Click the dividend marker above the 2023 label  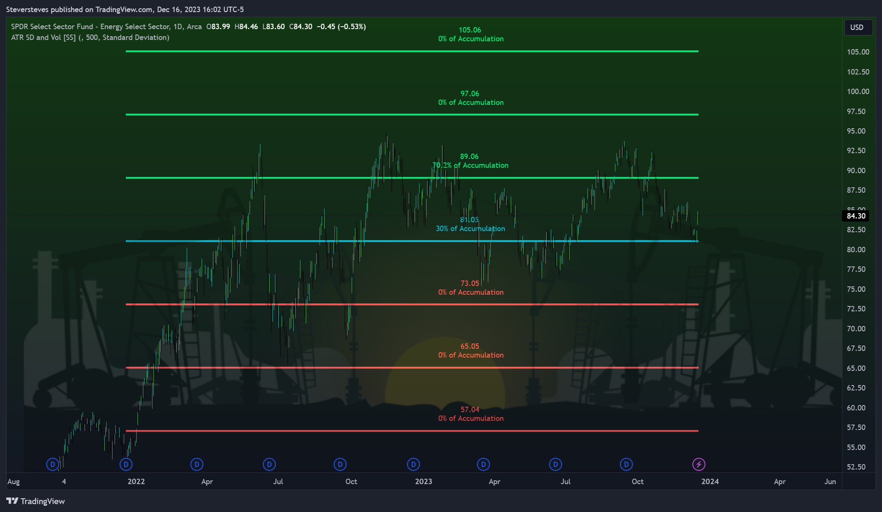point(413,464)
